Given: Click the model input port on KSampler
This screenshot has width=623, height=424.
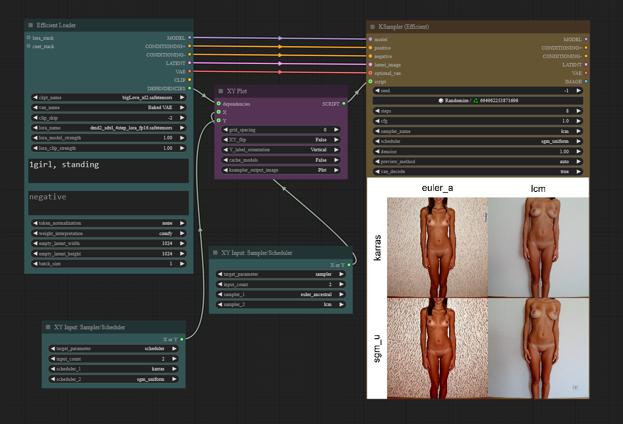Looking at the screenshot, I should tap(370, 39).
